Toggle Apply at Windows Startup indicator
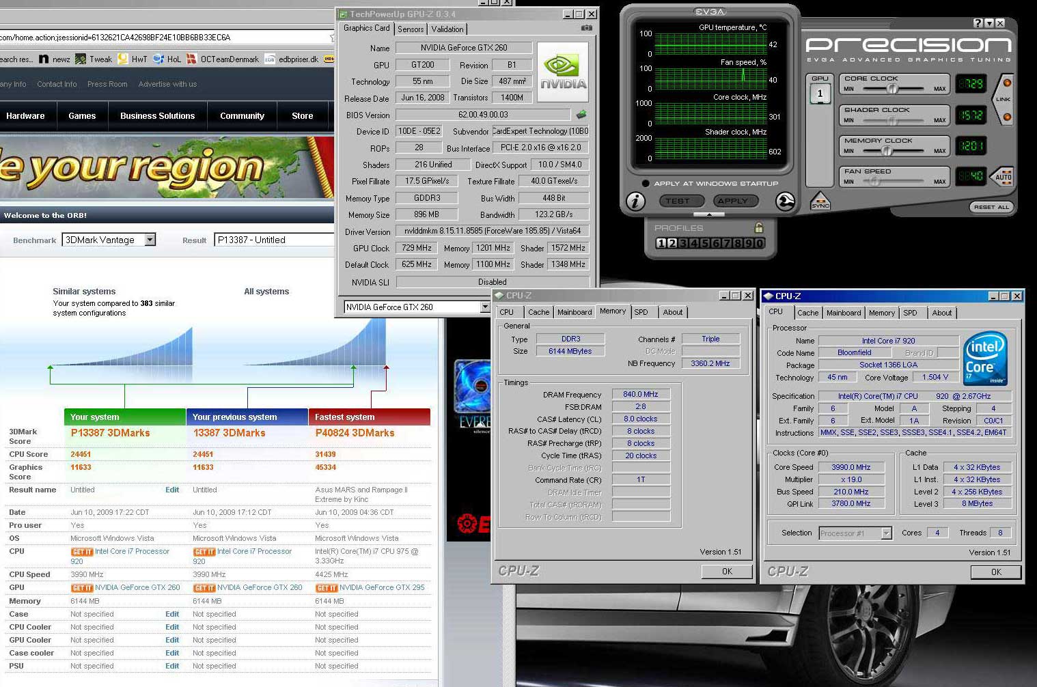 (x=646, y=183)
